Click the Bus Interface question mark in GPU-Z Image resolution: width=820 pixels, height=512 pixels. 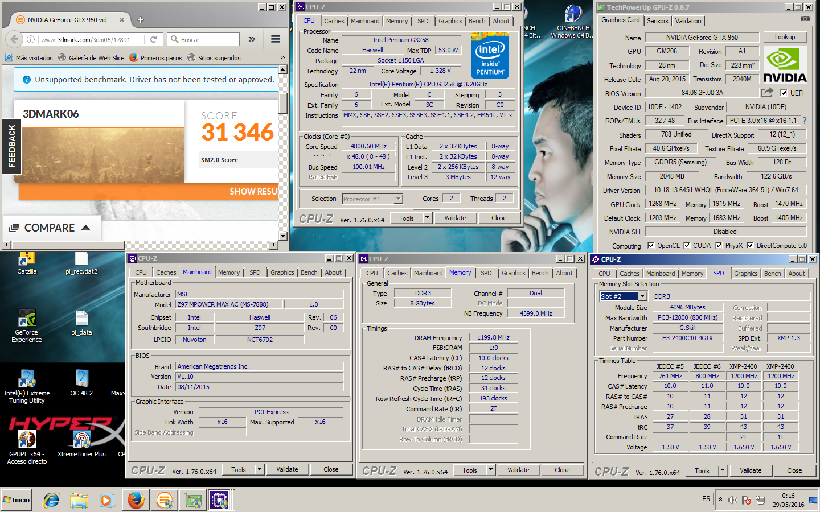805,121
